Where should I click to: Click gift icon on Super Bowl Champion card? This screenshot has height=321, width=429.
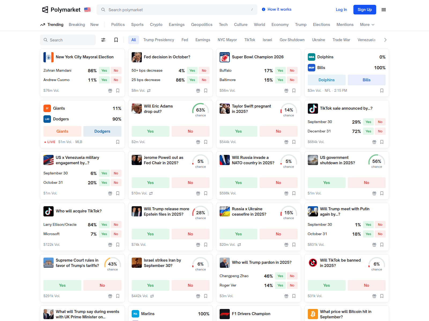pyautogui.click(x=286, y=91)
